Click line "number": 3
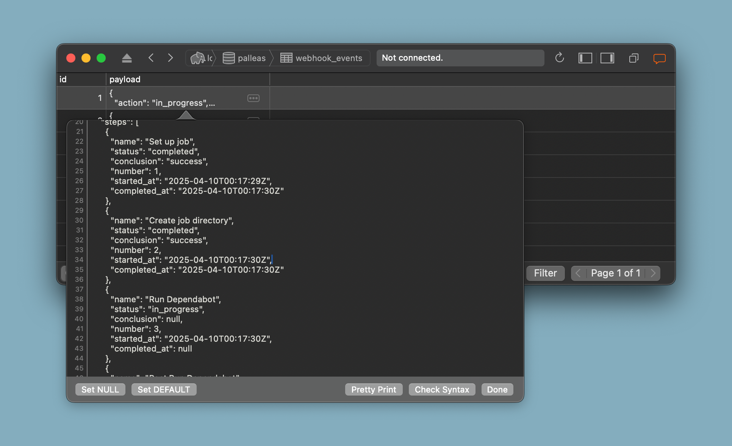Viewport: 732px width, 446px height. click(x=136, y=329)
